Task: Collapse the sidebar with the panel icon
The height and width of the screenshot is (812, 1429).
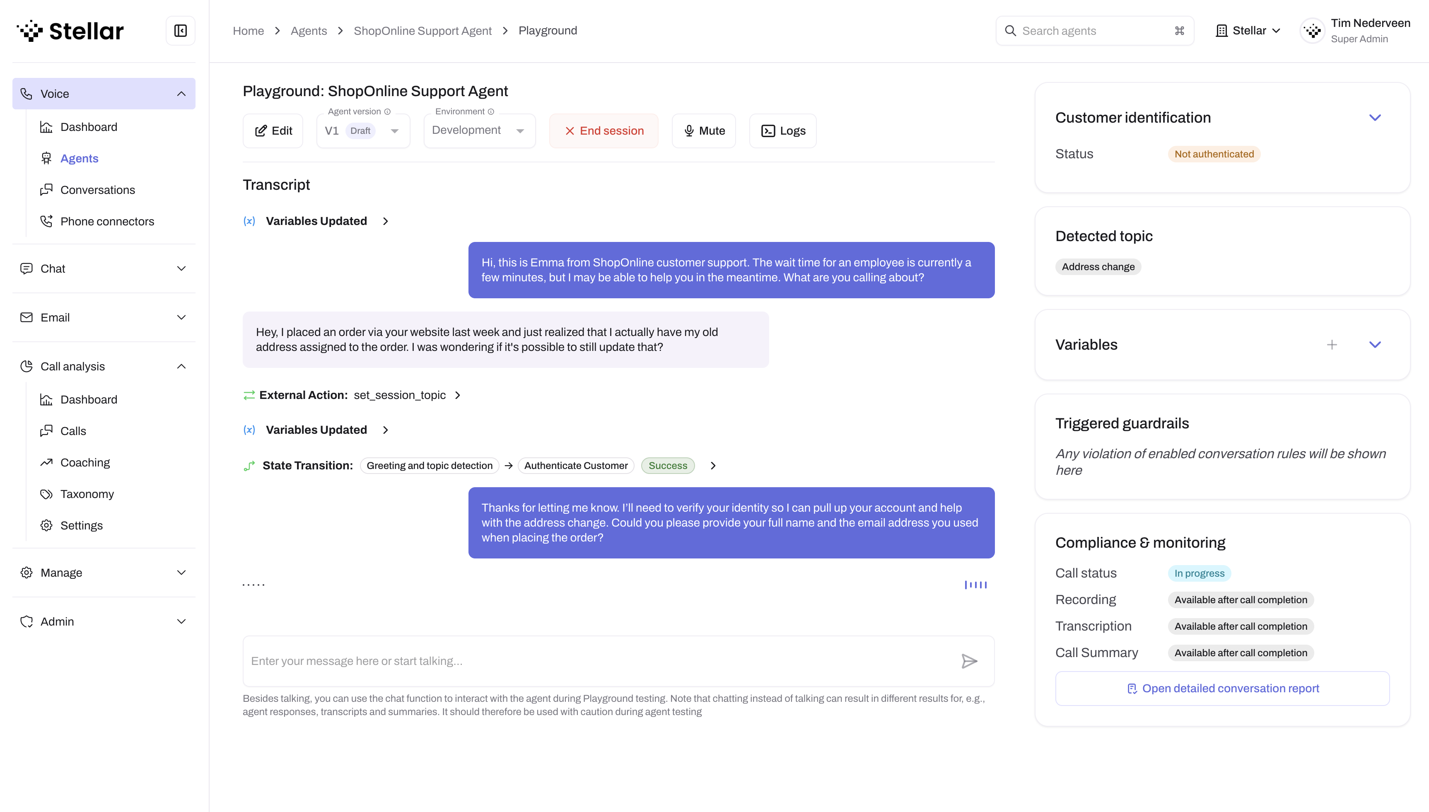Action: (x=180, y=31)
